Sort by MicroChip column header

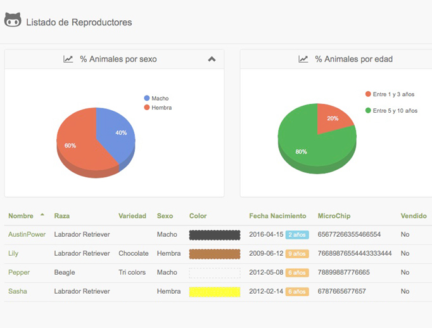click(x=334, y=216)
